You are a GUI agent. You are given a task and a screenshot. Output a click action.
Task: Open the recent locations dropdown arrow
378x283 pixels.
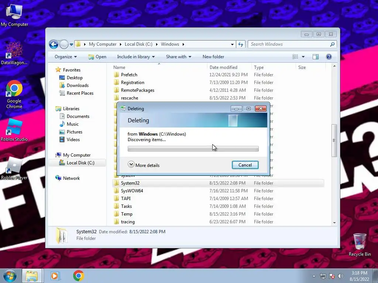pyautogui.click(x=71, y=45)
